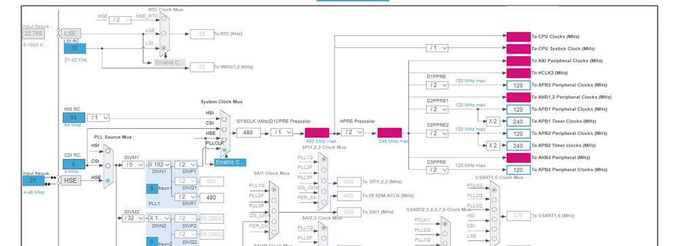Select PLL1Q in SAI1 Clock Mux
677x246 pixels.
point(274,189)
